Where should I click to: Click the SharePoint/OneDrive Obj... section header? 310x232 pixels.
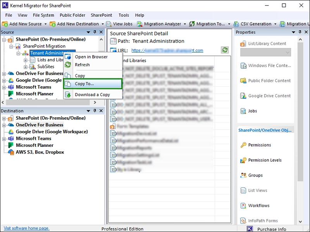(x=265, y=130)
